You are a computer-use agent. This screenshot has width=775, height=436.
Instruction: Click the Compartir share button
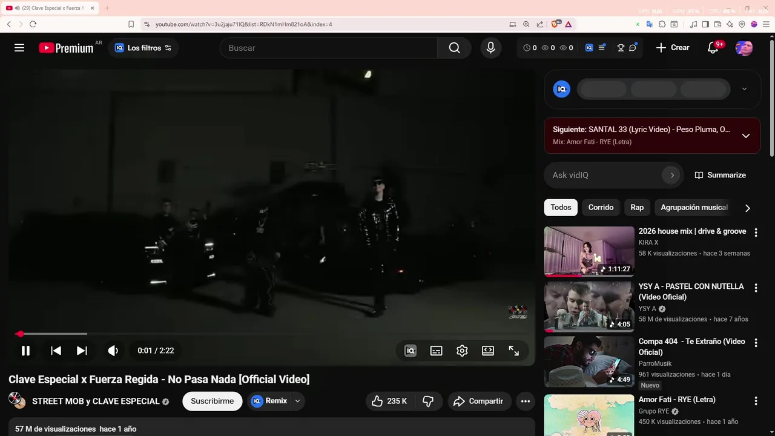(x=478, y=401)
